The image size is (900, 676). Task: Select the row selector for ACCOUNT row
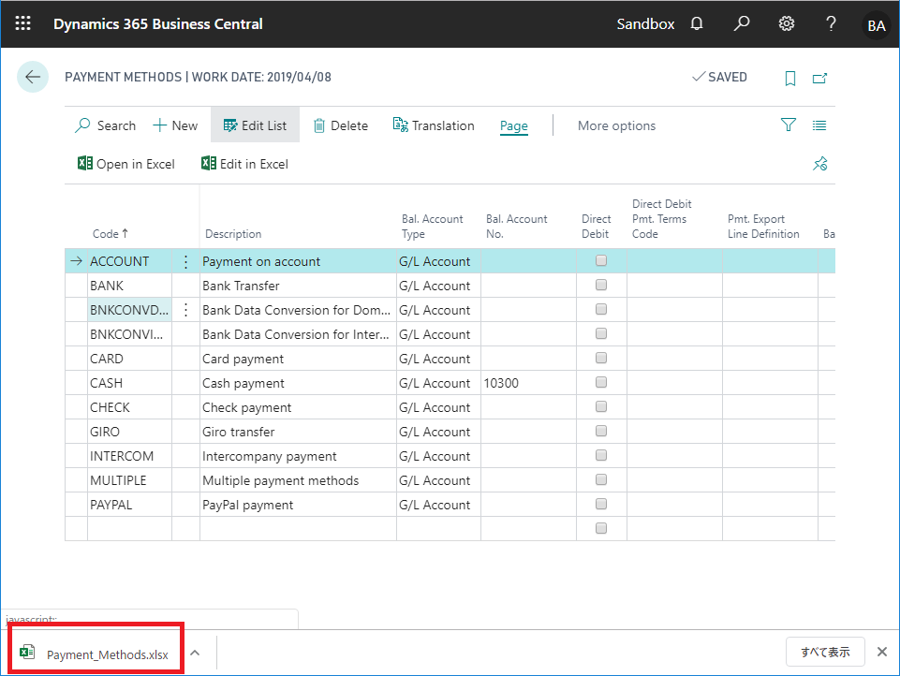77,261
